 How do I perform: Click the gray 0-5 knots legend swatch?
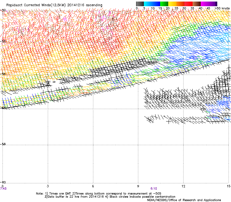point(140,4)
